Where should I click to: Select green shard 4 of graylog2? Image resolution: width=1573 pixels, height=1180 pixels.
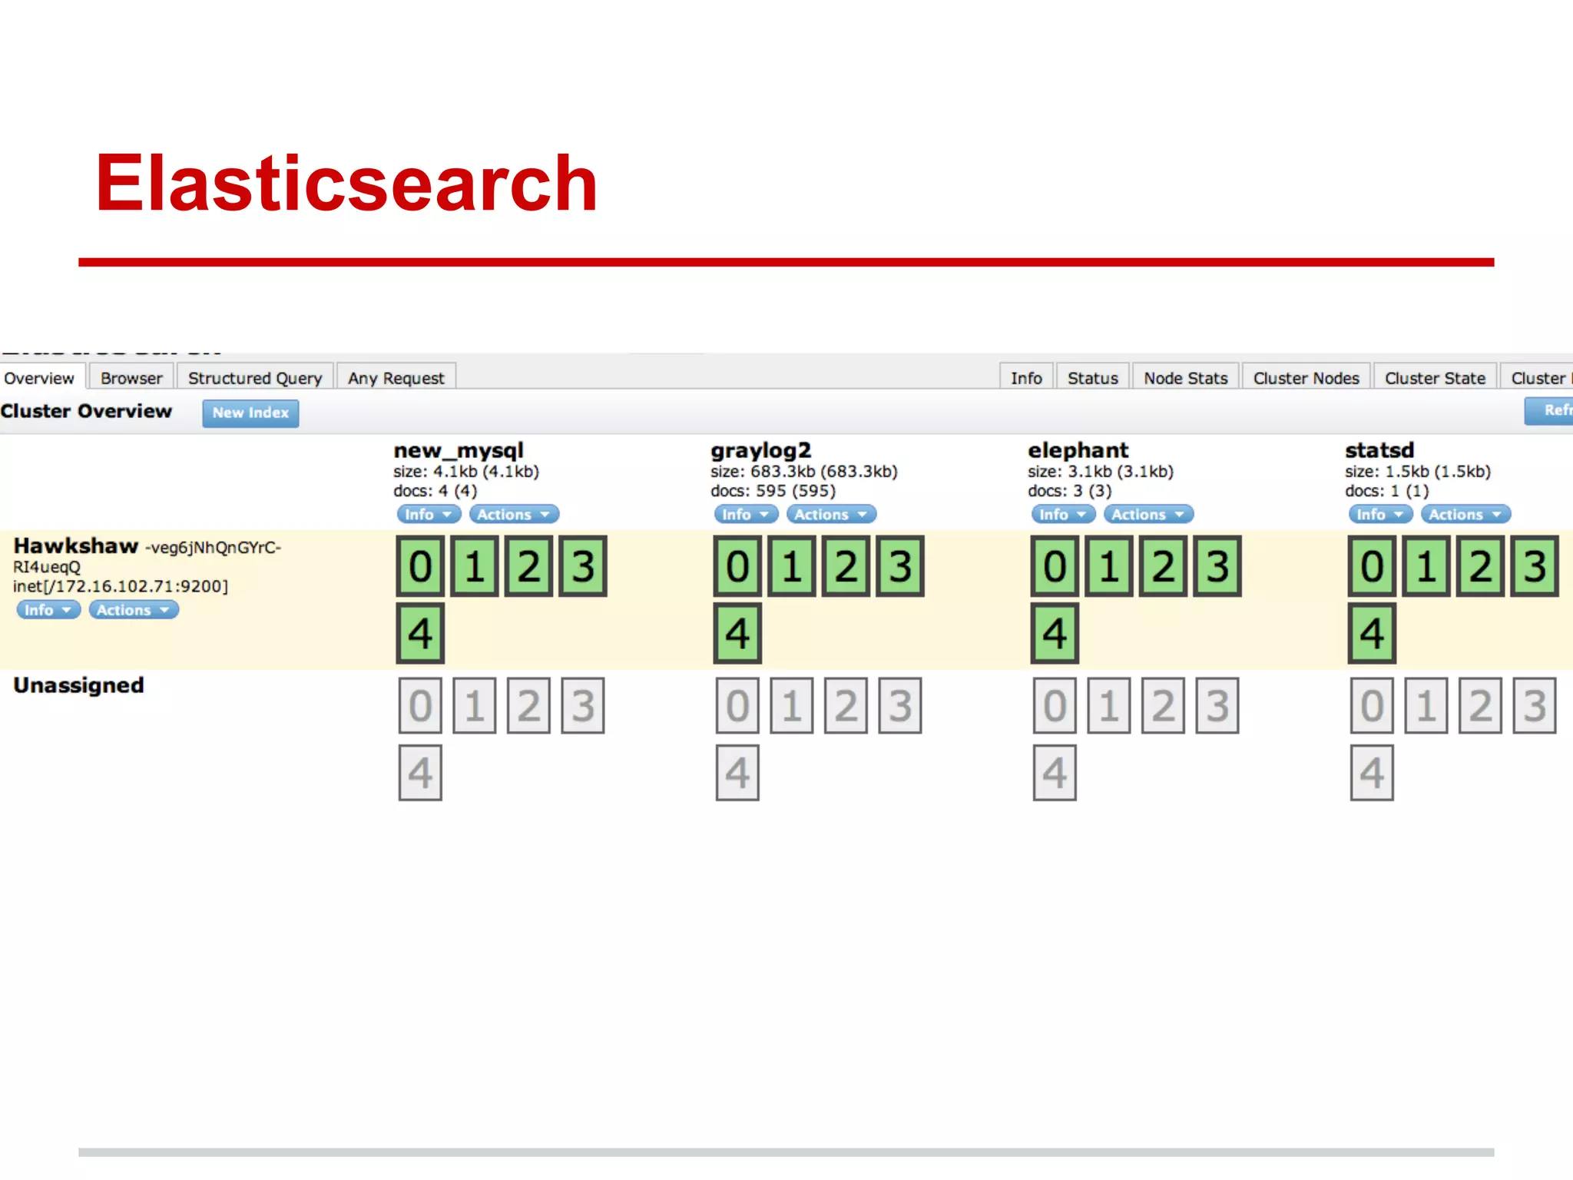(x=737, y=633)
